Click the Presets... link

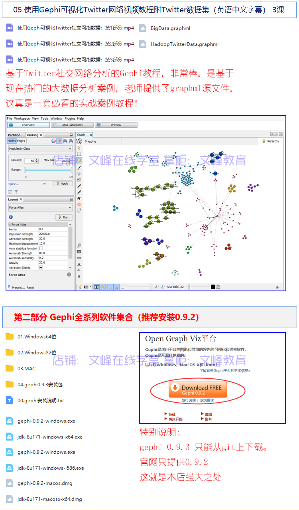18,287
